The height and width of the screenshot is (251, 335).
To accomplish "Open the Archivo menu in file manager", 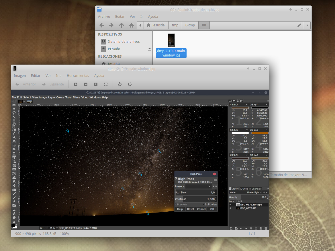I will (x=104, y=17).
